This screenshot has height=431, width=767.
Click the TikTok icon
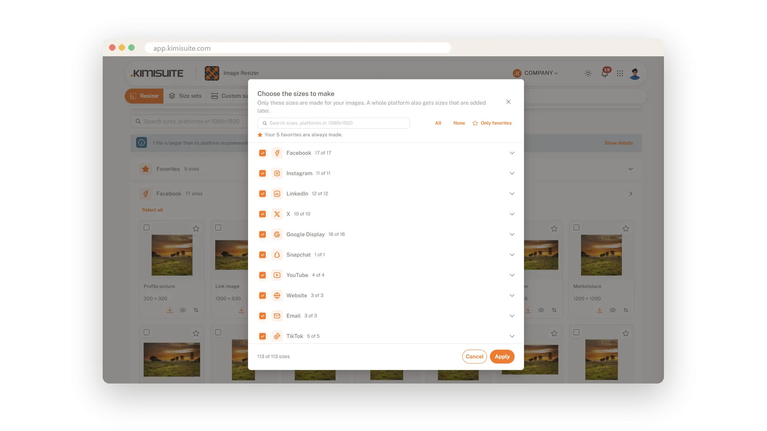click(277, 336)
